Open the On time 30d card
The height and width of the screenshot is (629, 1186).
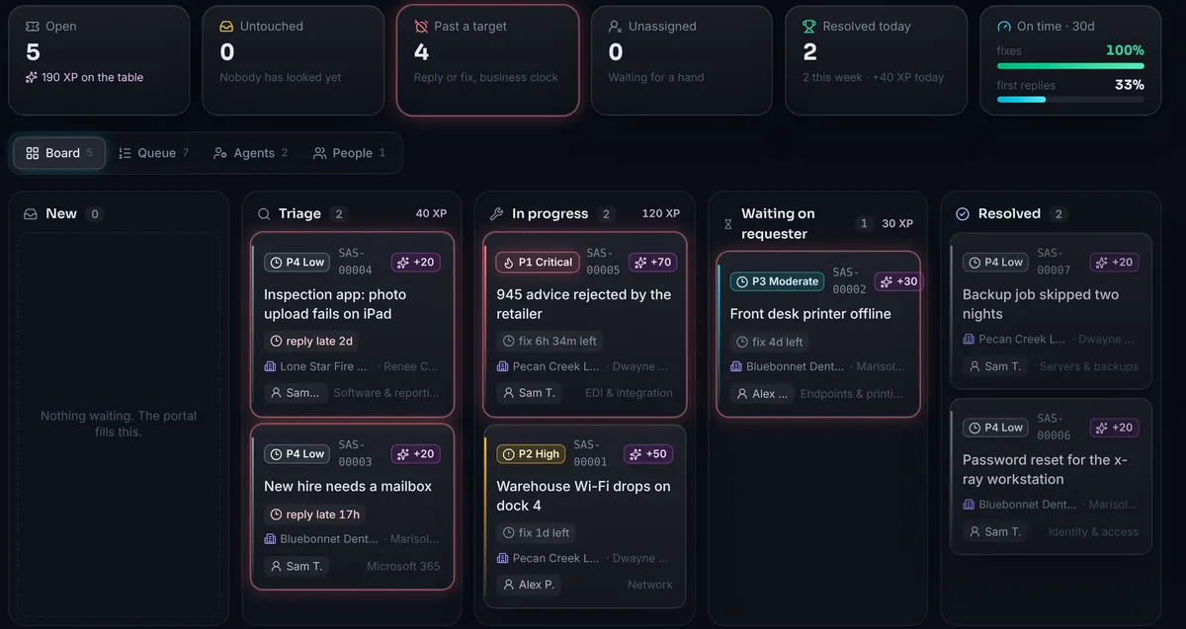click(x=1070, y=60)
